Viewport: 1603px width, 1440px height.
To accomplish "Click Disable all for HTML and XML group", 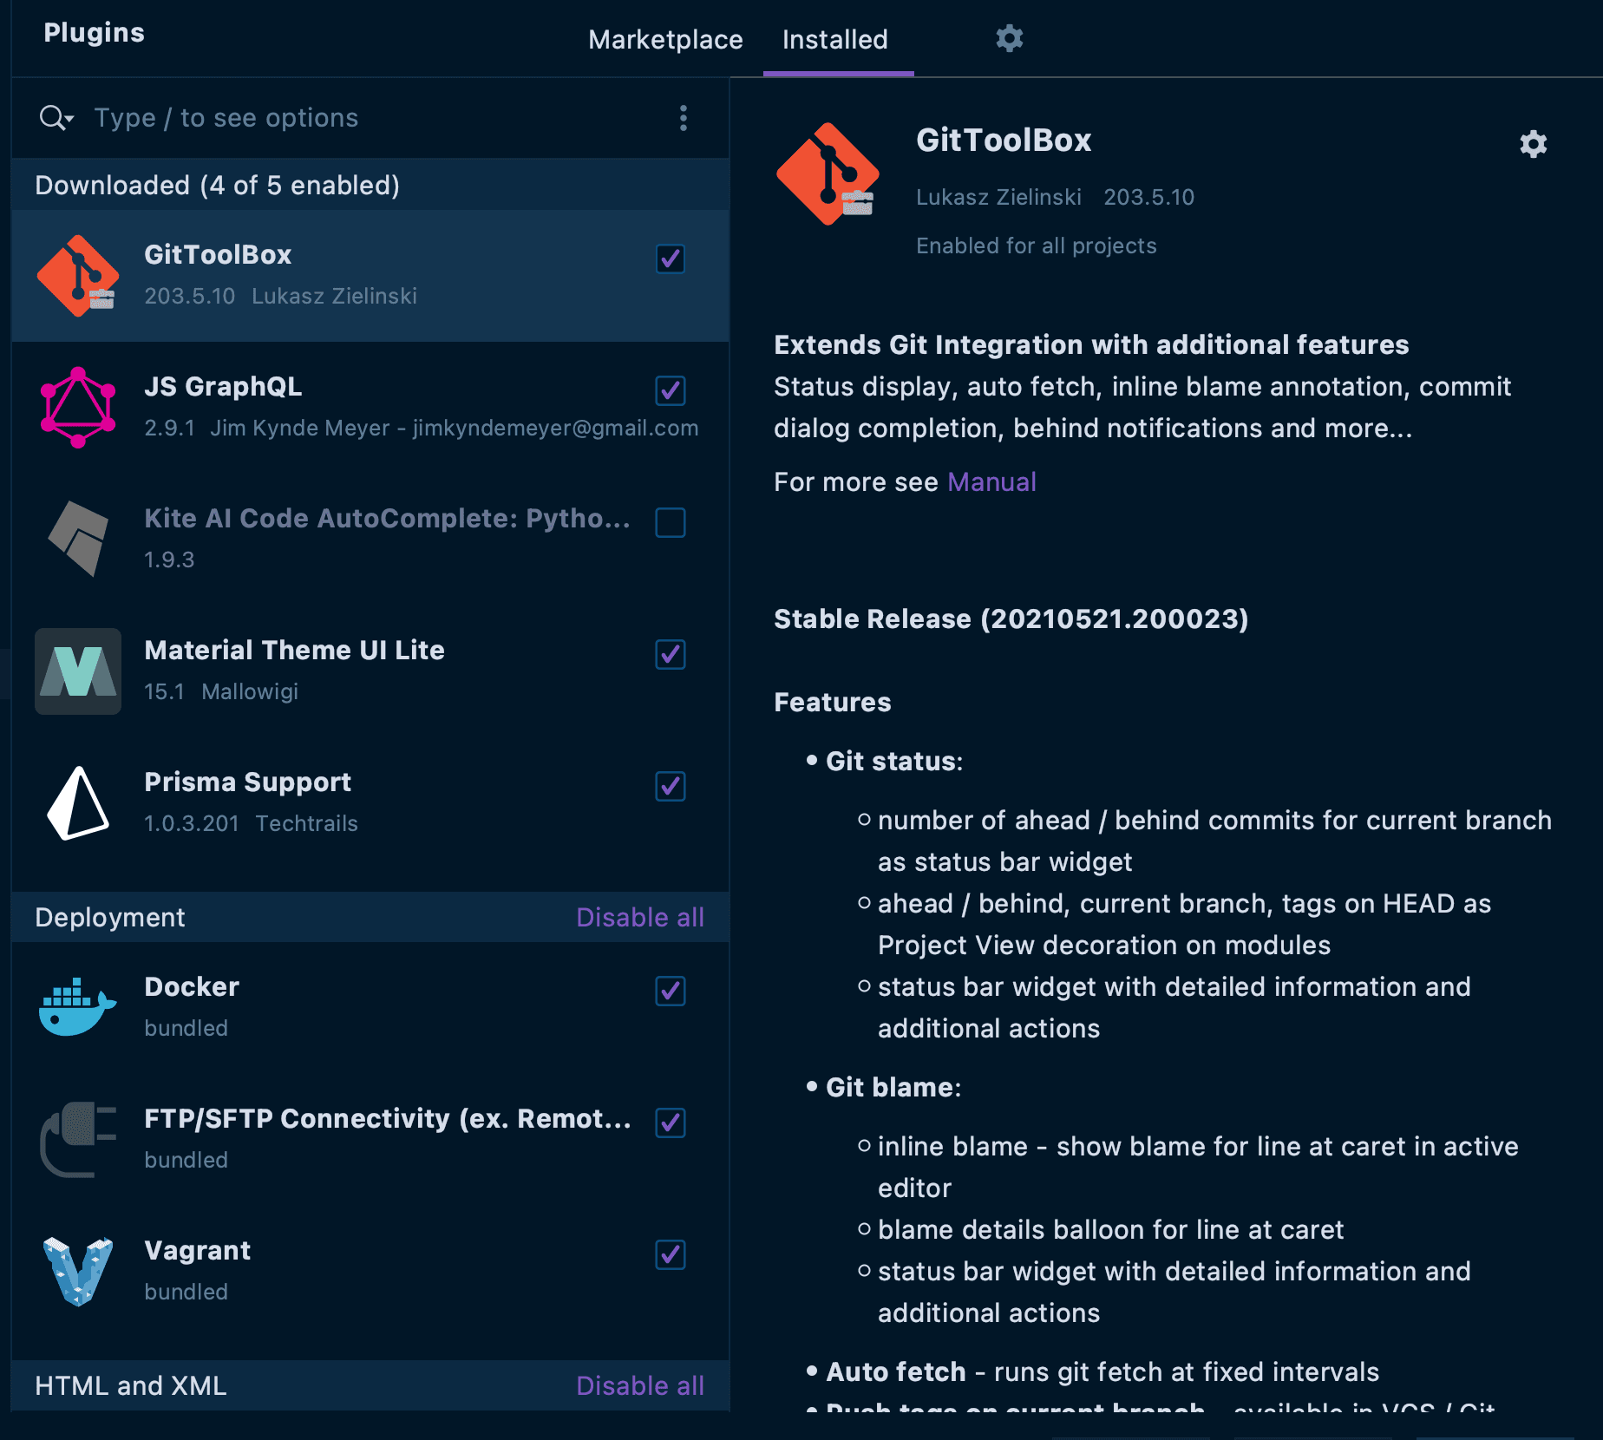I will (x=640, y=1386).
